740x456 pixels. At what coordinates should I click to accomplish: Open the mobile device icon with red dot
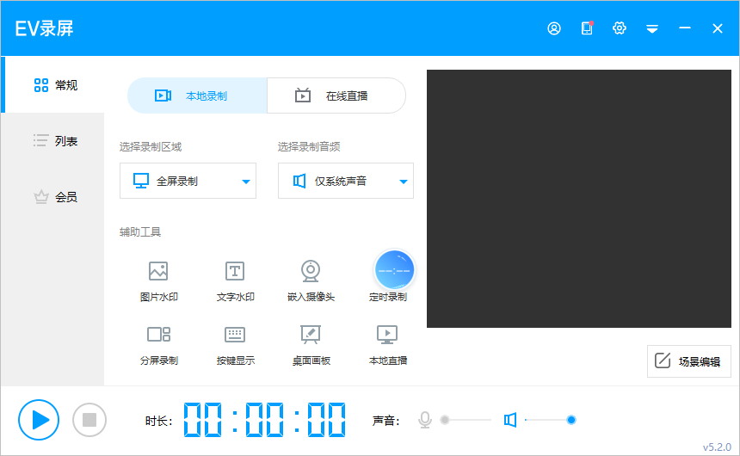point(587,28)
